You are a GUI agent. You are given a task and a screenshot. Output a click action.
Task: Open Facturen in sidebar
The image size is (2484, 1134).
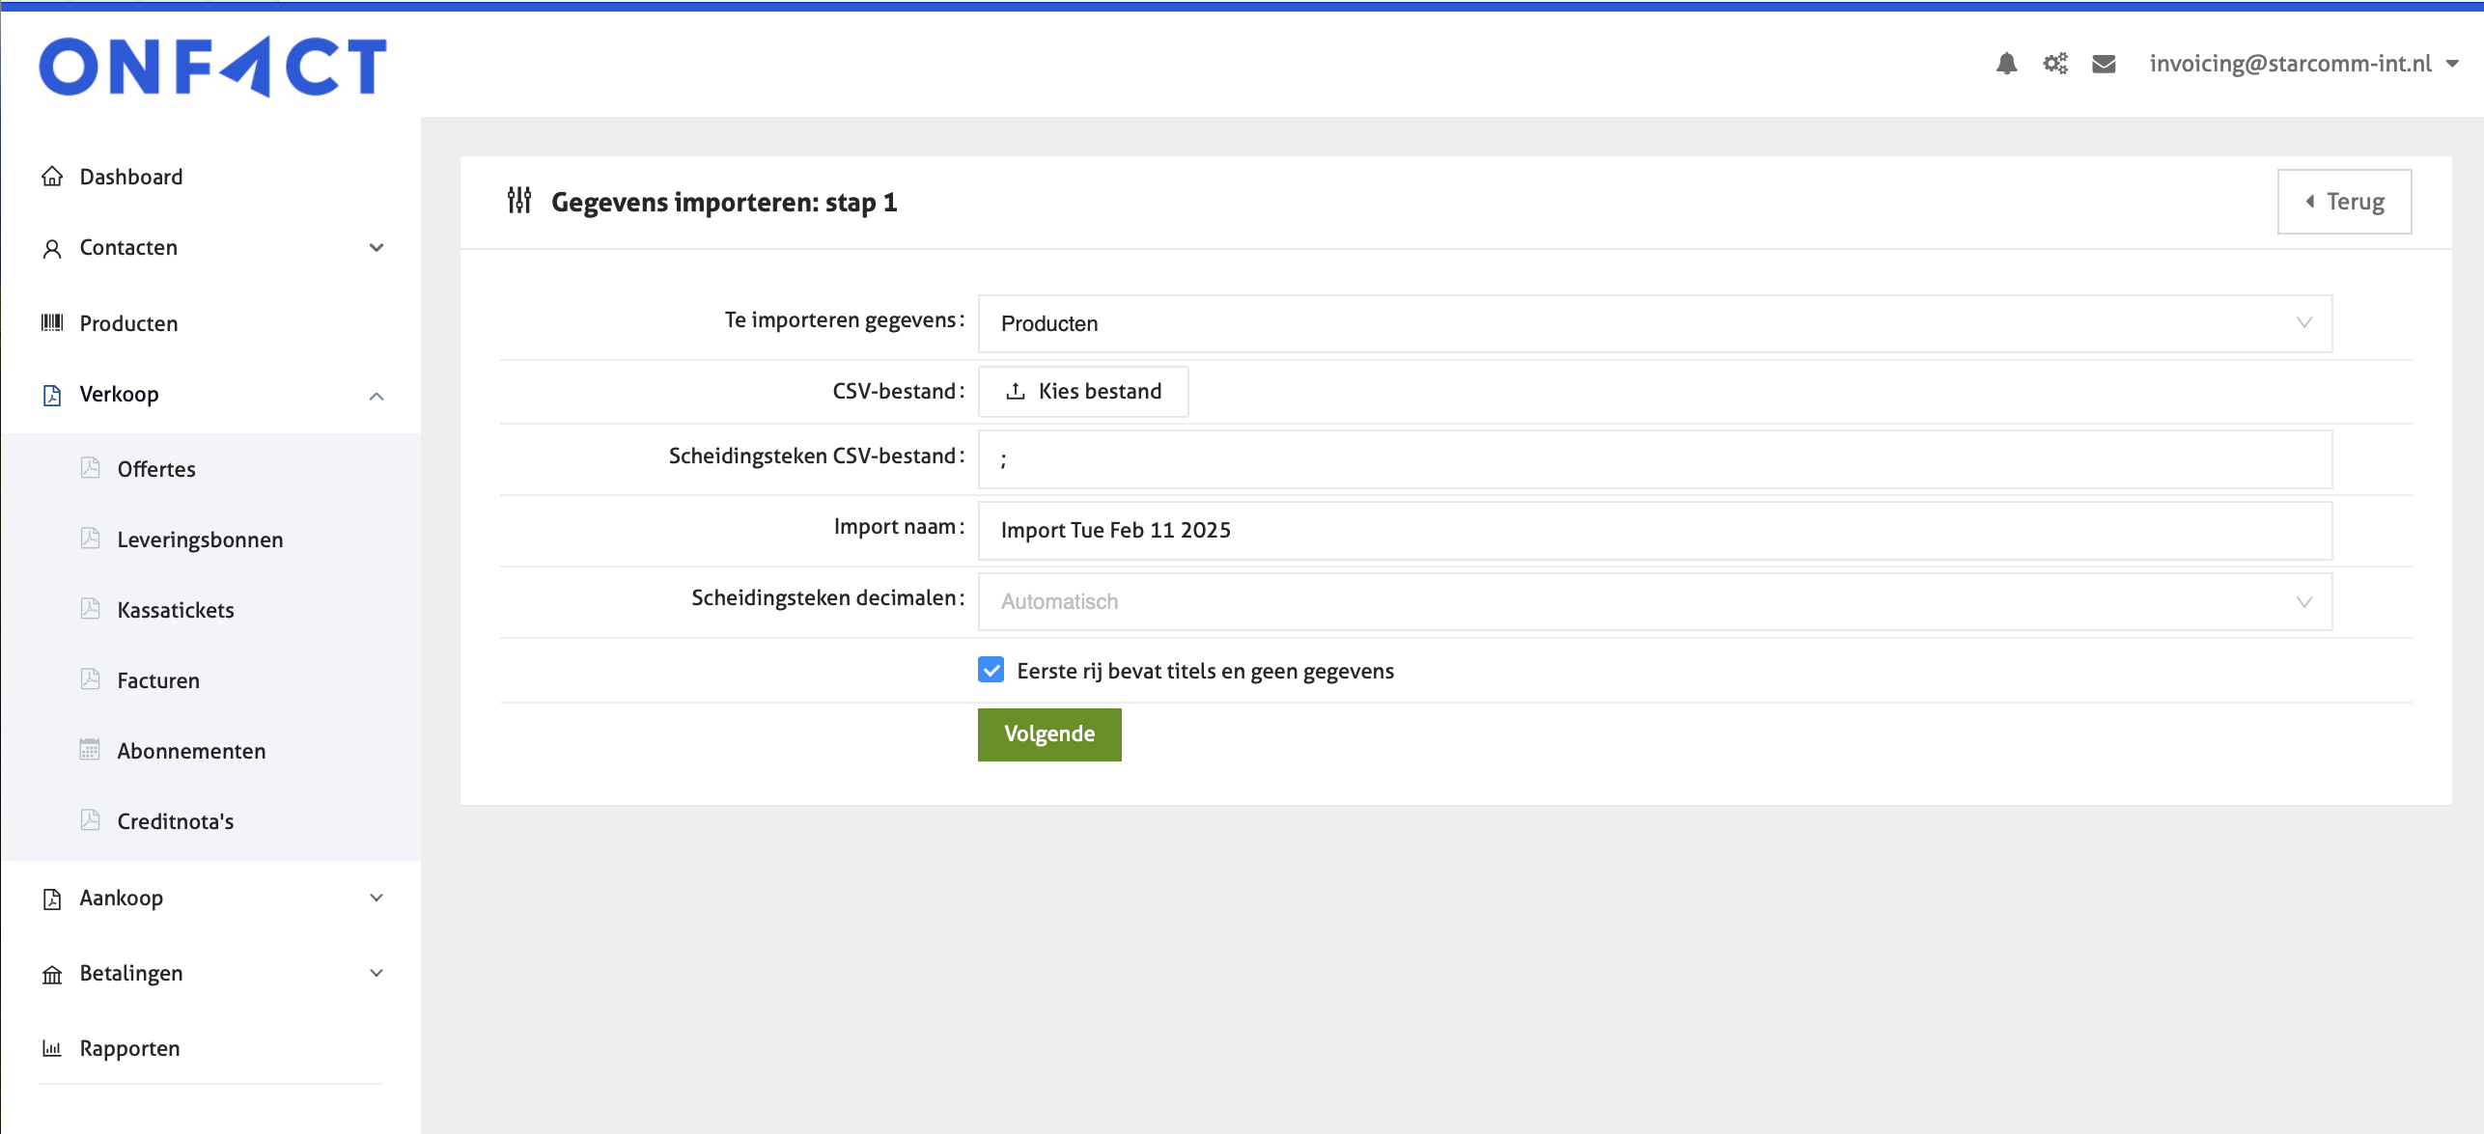[x=158, y=680]
